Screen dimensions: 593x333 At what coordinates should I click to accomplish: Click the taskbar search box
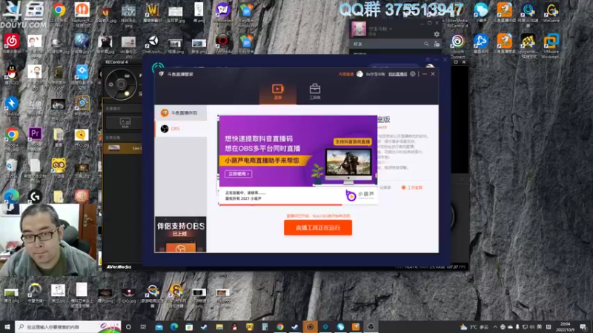point(68,326)
